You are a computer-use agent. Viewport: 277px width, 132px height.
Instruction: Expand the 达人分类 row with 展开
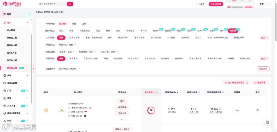[x=264, y=38]
